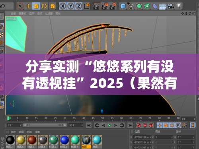Open the Cube primitives palette
The height and width of the screenshot is (149, 199).
click(123, 6)
